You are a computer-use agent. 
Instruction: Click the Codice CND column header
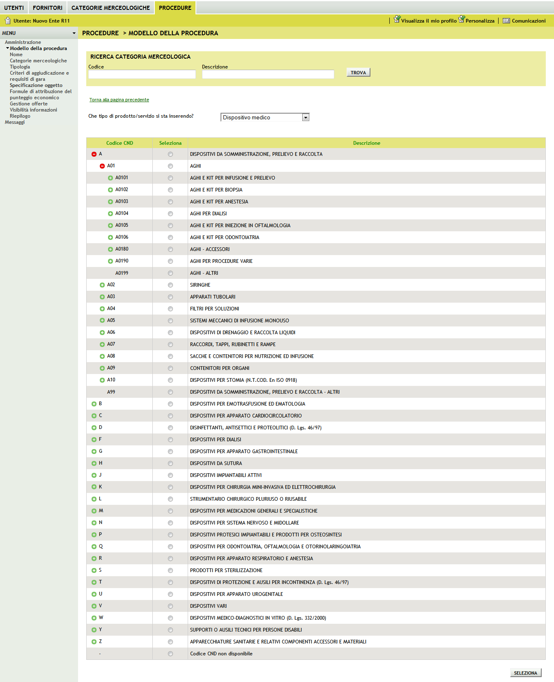point(120,143)
